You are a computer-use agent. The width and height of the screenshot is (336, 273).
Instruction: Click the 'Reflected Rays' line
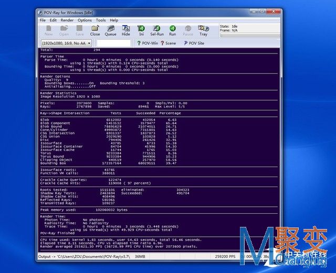77,200
